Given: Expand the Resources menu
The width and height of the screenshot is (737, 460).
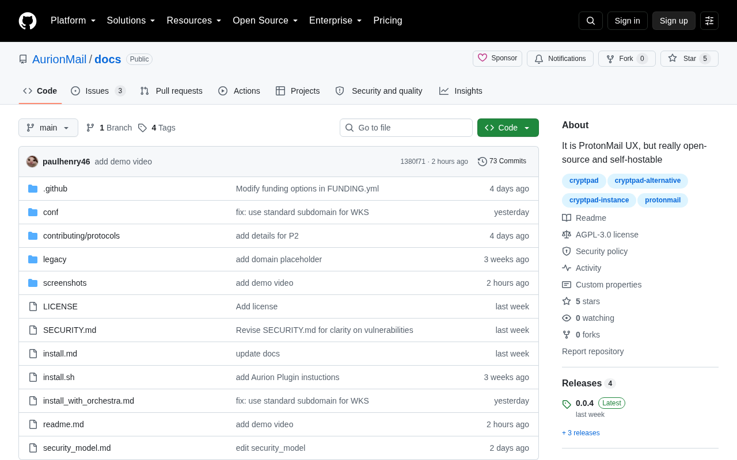Looking at the screenshot, I should (194, 21).
